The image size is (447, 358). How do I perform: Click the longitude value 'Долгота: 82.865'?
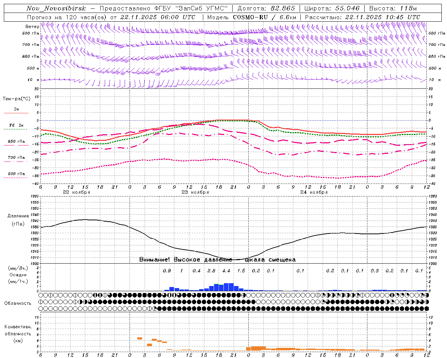pos(266,8)
